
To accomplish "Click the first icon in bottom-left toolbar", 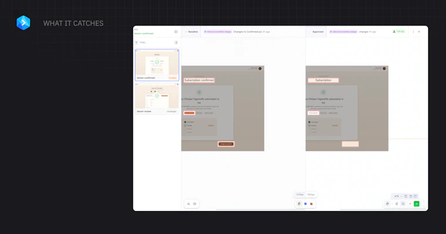I will point(188,204).
